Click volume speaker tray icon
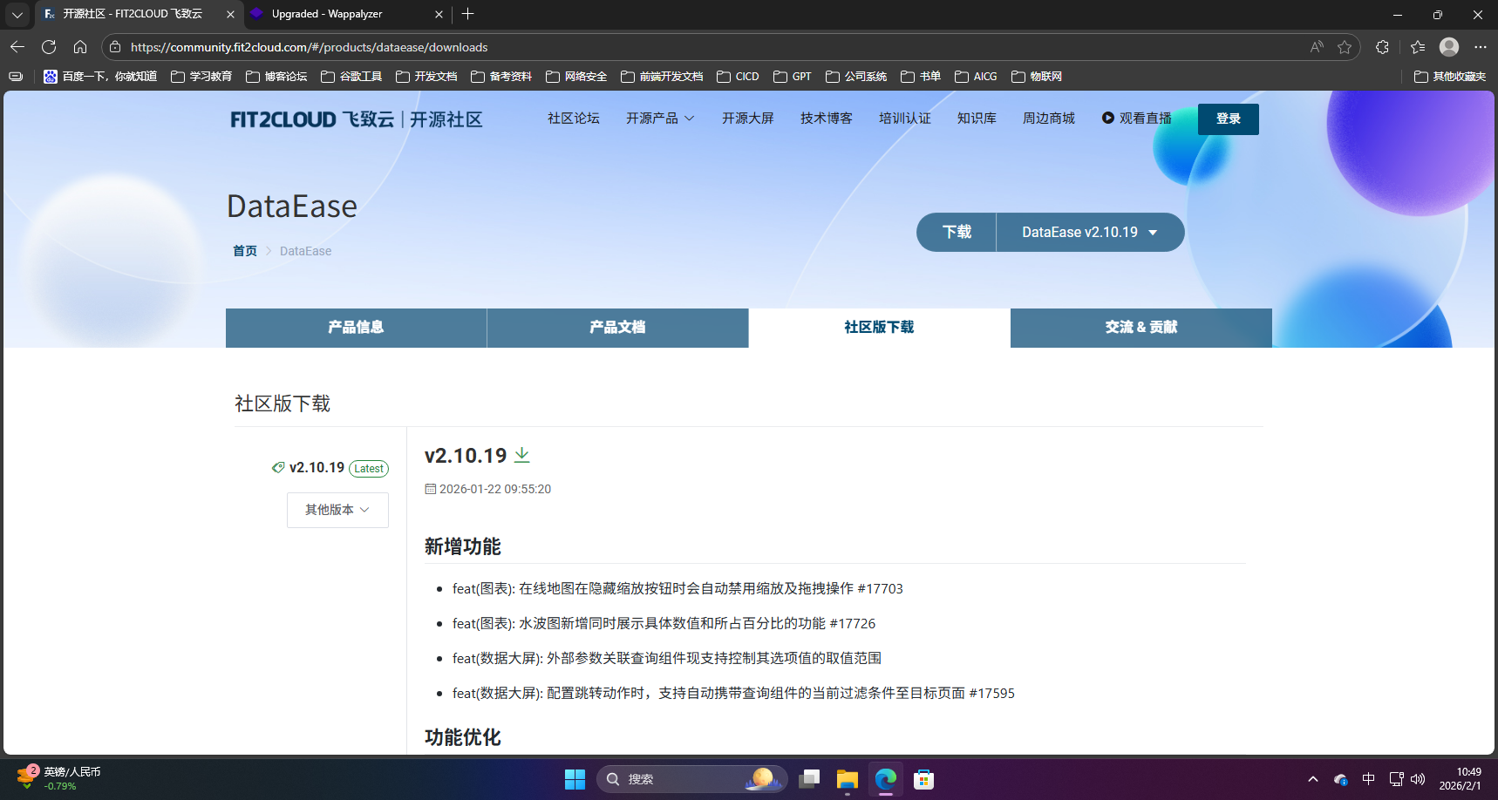Screen dimensions: 1498x800 click(1418, 779)
